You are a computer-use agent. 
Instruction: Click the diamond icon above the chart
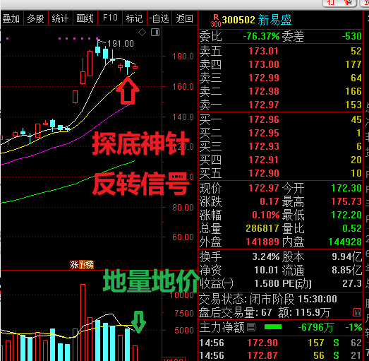point(142,32)
